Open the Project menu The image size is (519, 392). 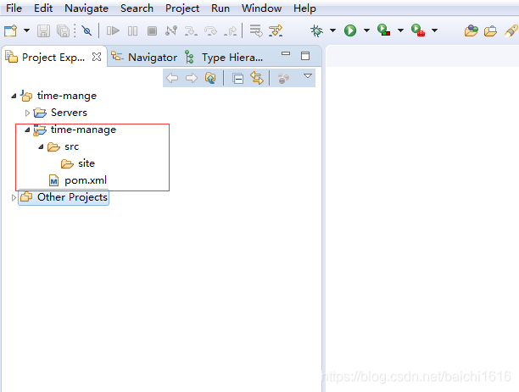pyautogui.click(x=182, y=8)
